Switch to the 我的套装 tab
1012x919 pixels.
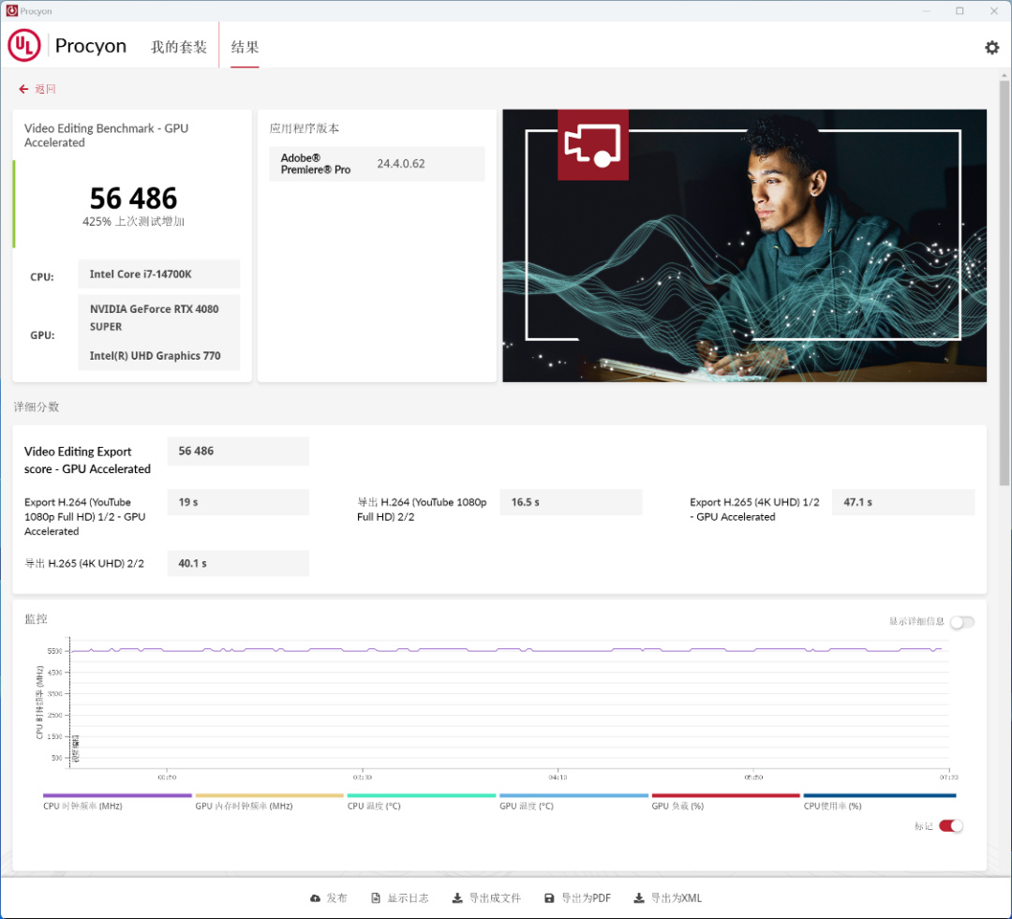point(179,47)
